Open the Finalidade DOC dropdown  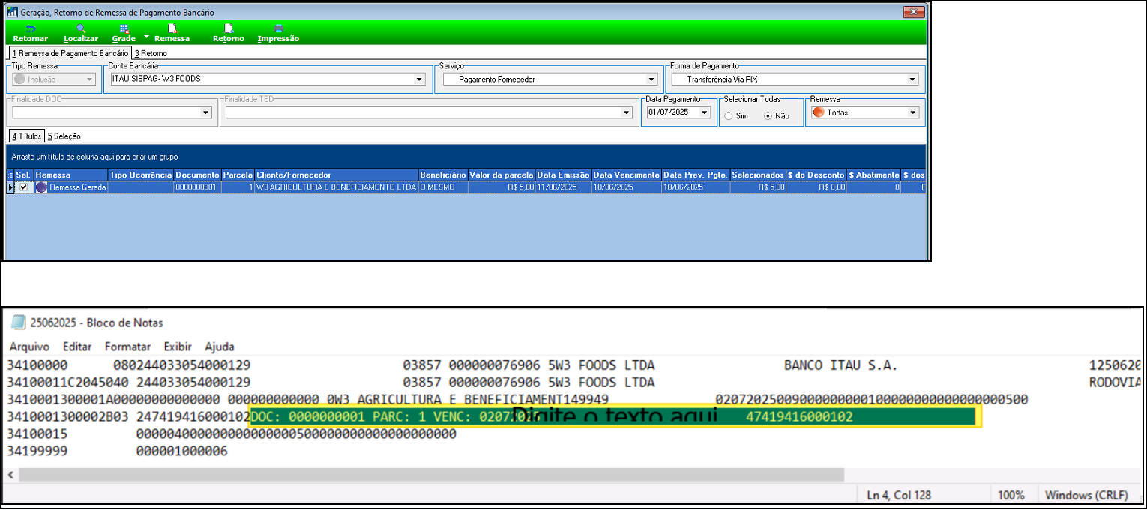pyautogui.click(x=206, y=112)
